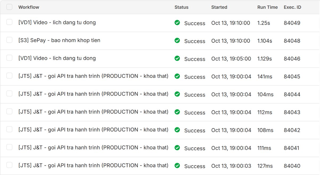Screen dimensions: 320x175
Task: Click the success icon in row 84045
Action: coord(177,76)
